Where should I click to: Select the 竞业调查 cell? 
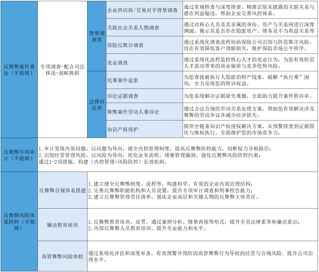coord(144,62)
